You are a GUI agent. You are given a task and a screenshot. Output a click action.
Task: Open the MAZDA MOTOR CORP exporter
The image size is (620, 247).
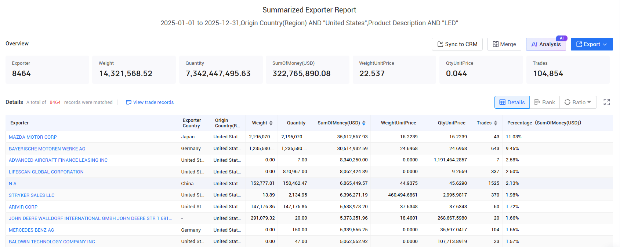[x=33, y=137]
